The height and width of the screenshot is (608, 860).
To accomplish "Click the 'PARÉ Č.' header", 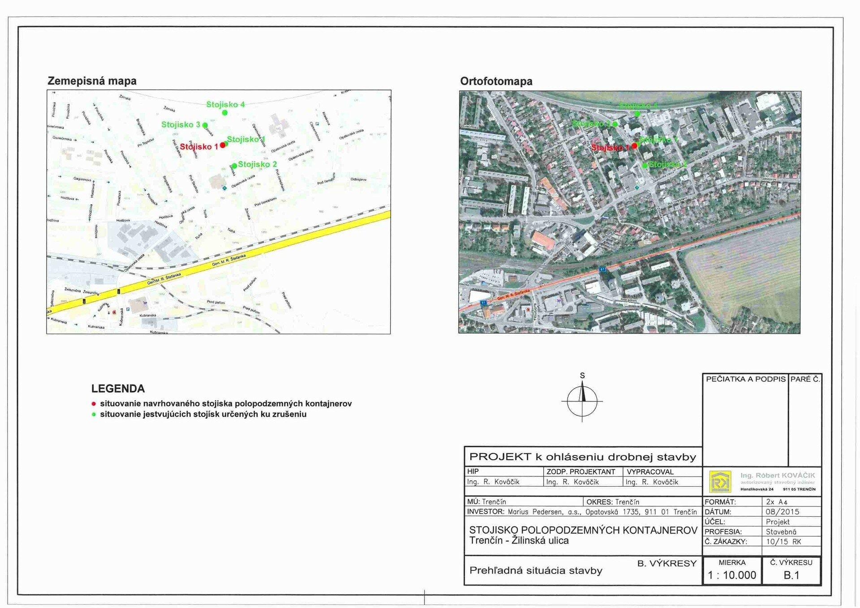I will click(x=805, y=379).
